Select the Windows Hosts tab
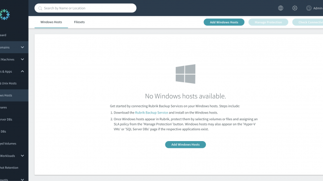Viewport: 323px width, 181px height. [51, 22]
